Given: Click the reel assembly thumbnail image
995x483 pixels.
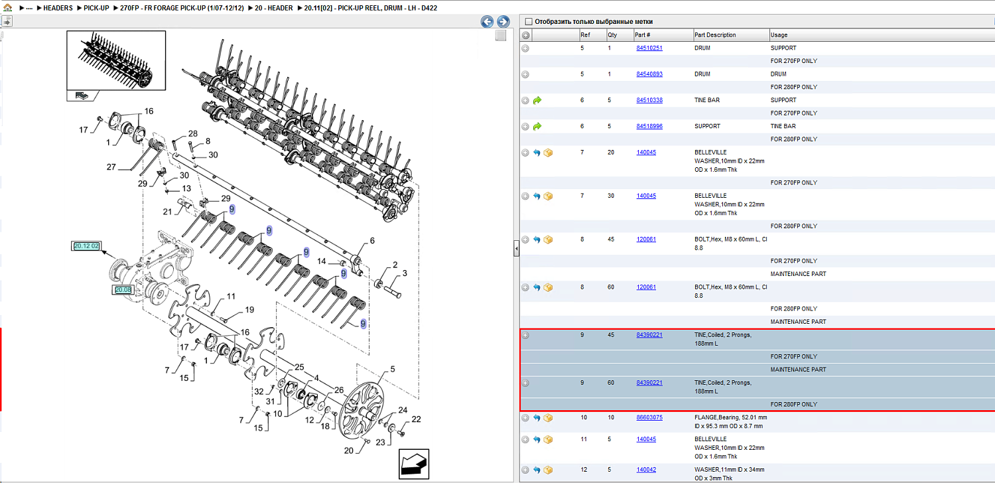Looking at the screenshot, I should pos(115,60).
